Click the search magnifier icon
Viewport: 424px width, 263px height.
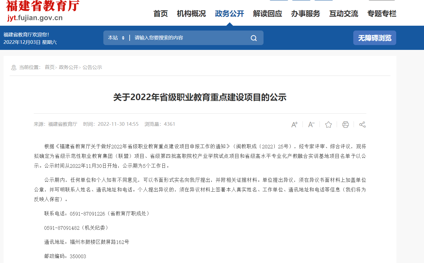click(x=254, y=38)
